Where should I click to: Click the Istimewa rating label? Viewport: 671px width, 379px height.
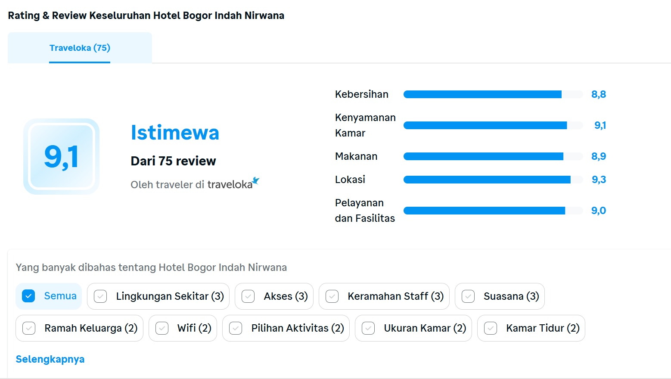[x=175, y=133]
